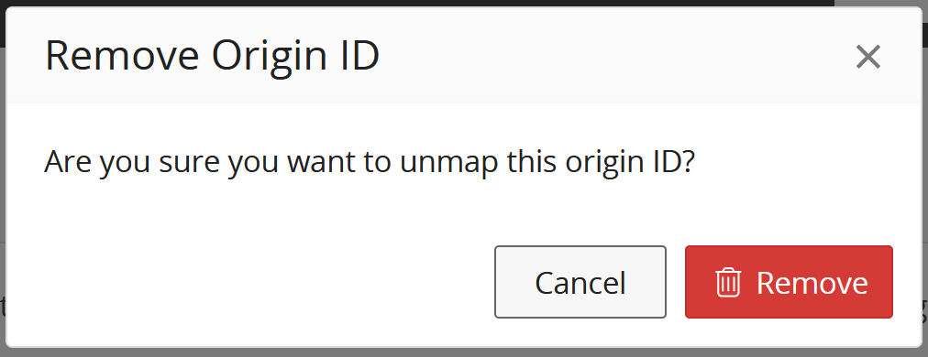The width and height of the screenshot is (928, 357).
Task: Dismiss dialog using the gray X icon
Action: tap(868, 57)
